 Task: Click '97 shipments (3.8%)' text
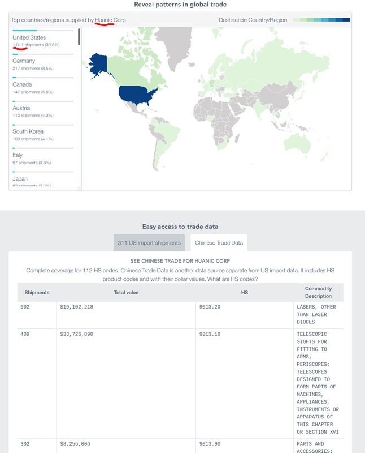32,163
